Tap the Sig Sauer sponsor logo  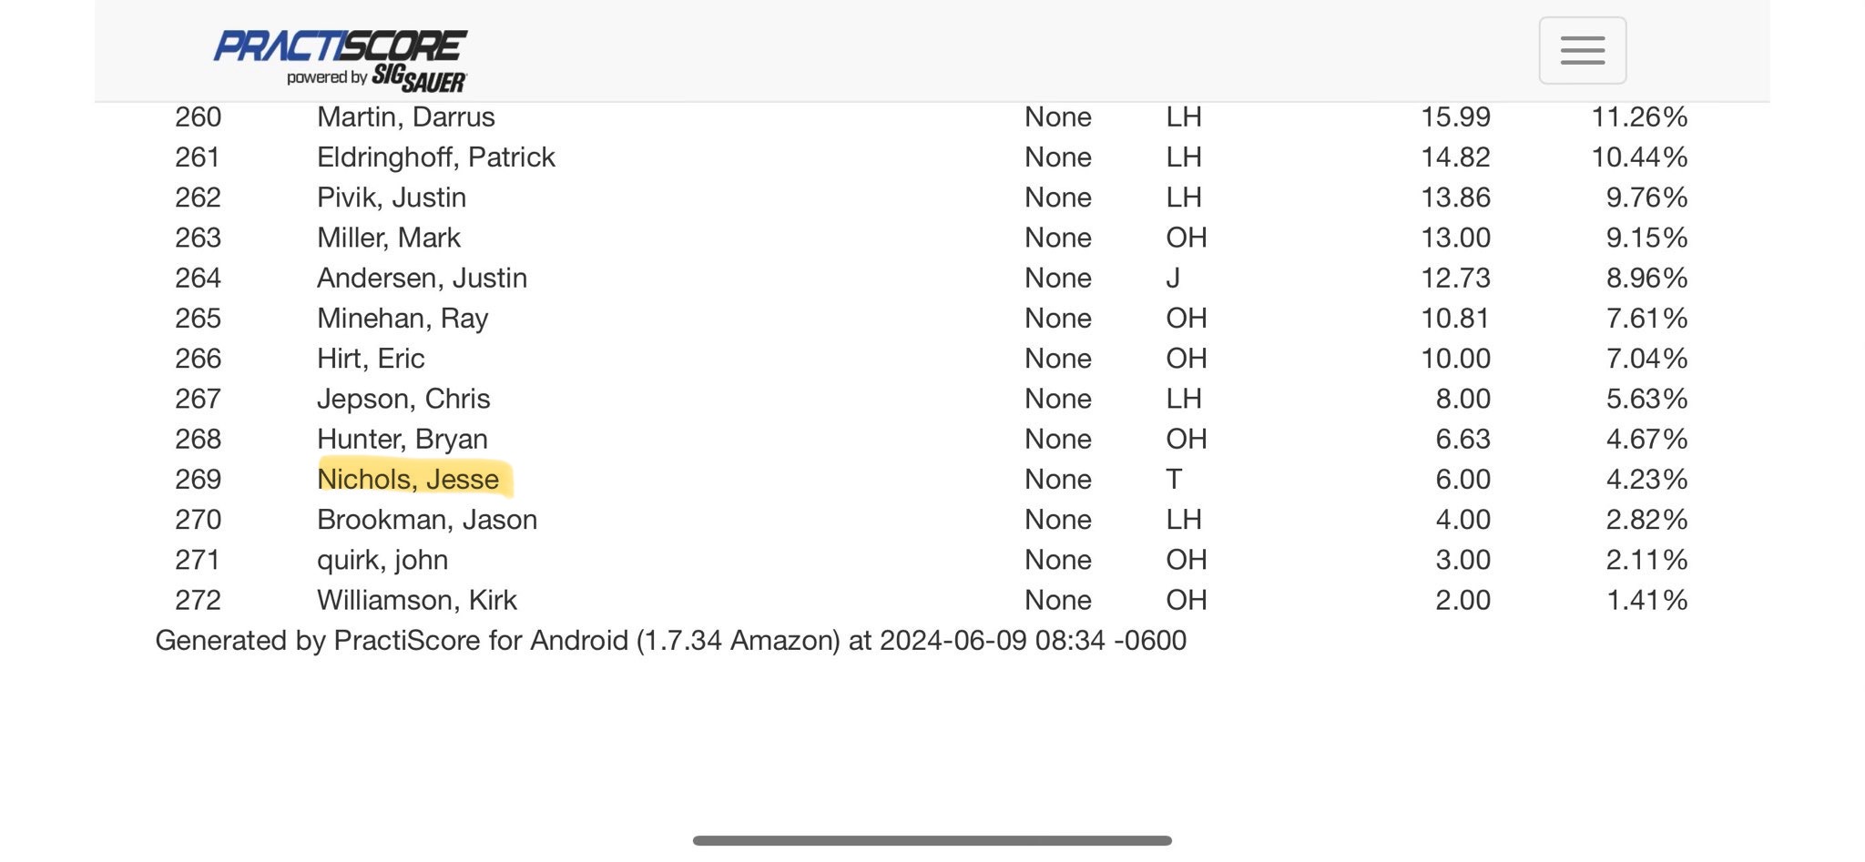click(x=419, y=78)
